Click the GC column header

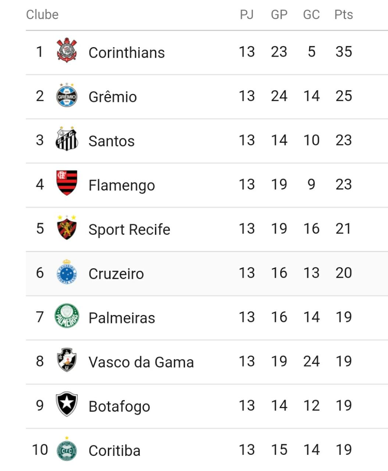point(312,14)
